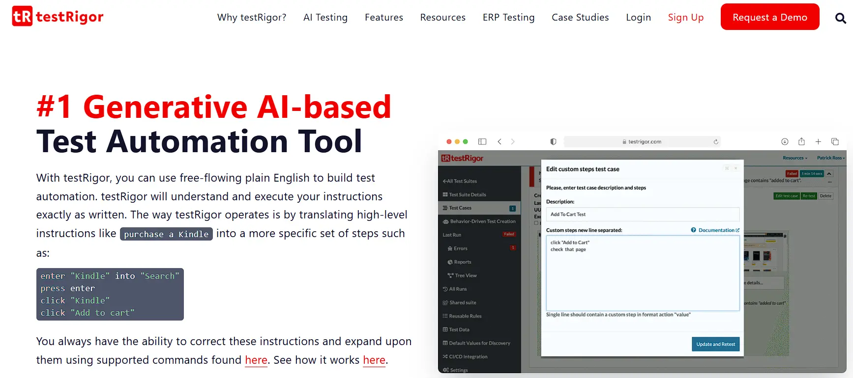853x378 pixels.
Task: Collapse test case with the up chevron
Action: (x=829, y=174)
